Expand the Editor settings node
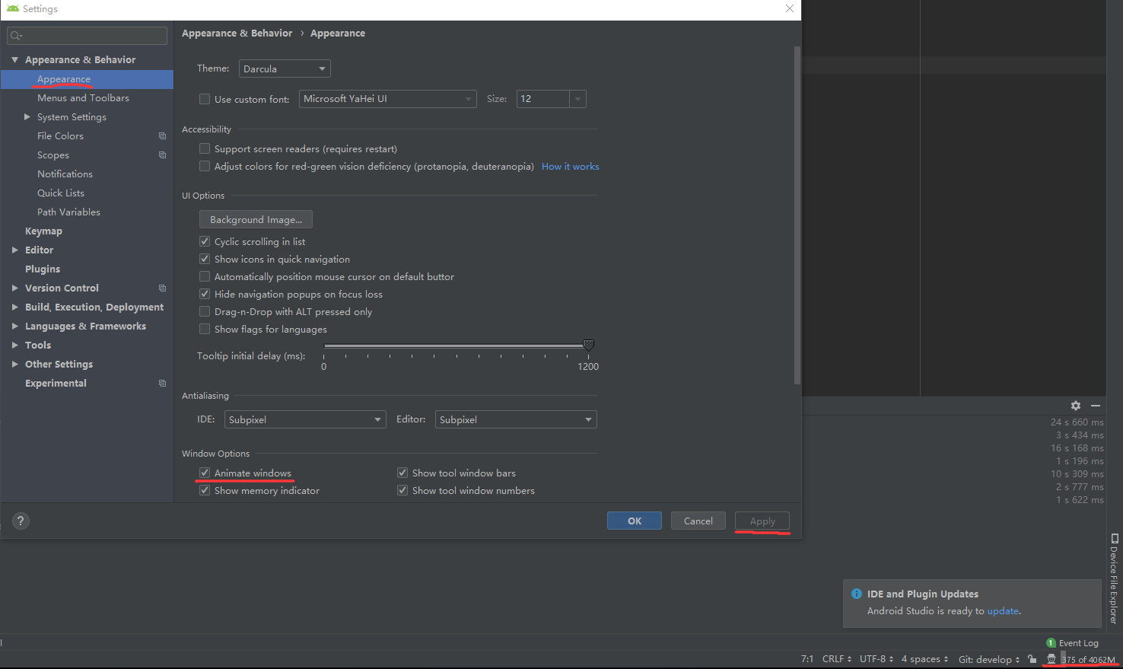The image size is (1123, 669). [x=14, y=250]
